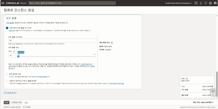
Task: Expand the 예상 비용 cost summary
Action: point(203,102)
